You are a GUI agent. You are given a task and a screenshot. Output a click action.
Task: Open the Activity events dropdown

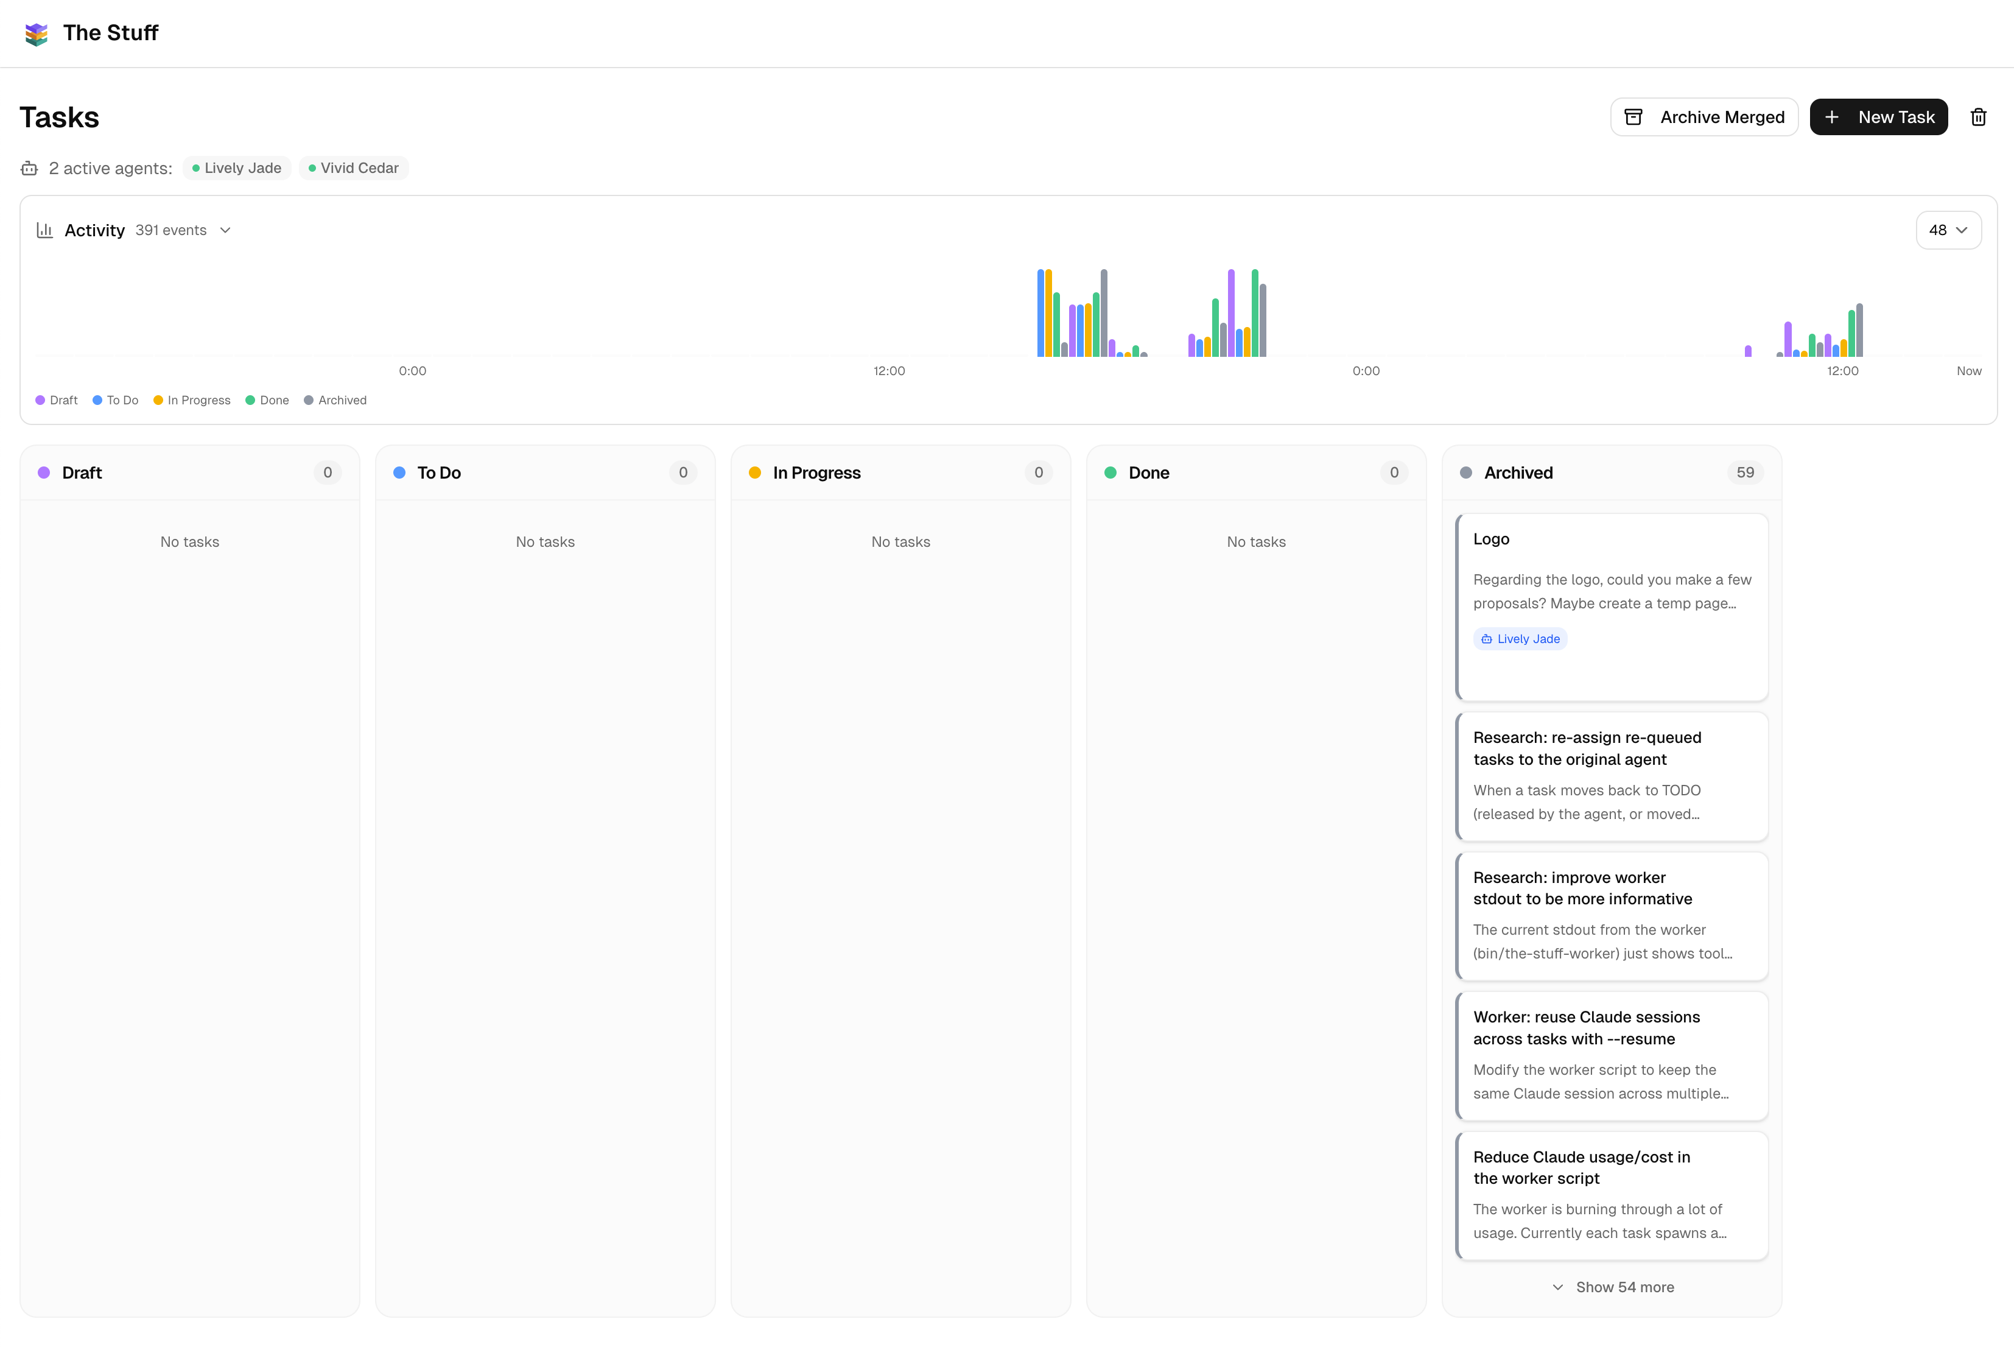224,230
